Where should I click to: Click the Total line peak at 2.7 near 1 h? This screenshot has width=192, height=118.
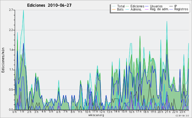pos(23,10)
